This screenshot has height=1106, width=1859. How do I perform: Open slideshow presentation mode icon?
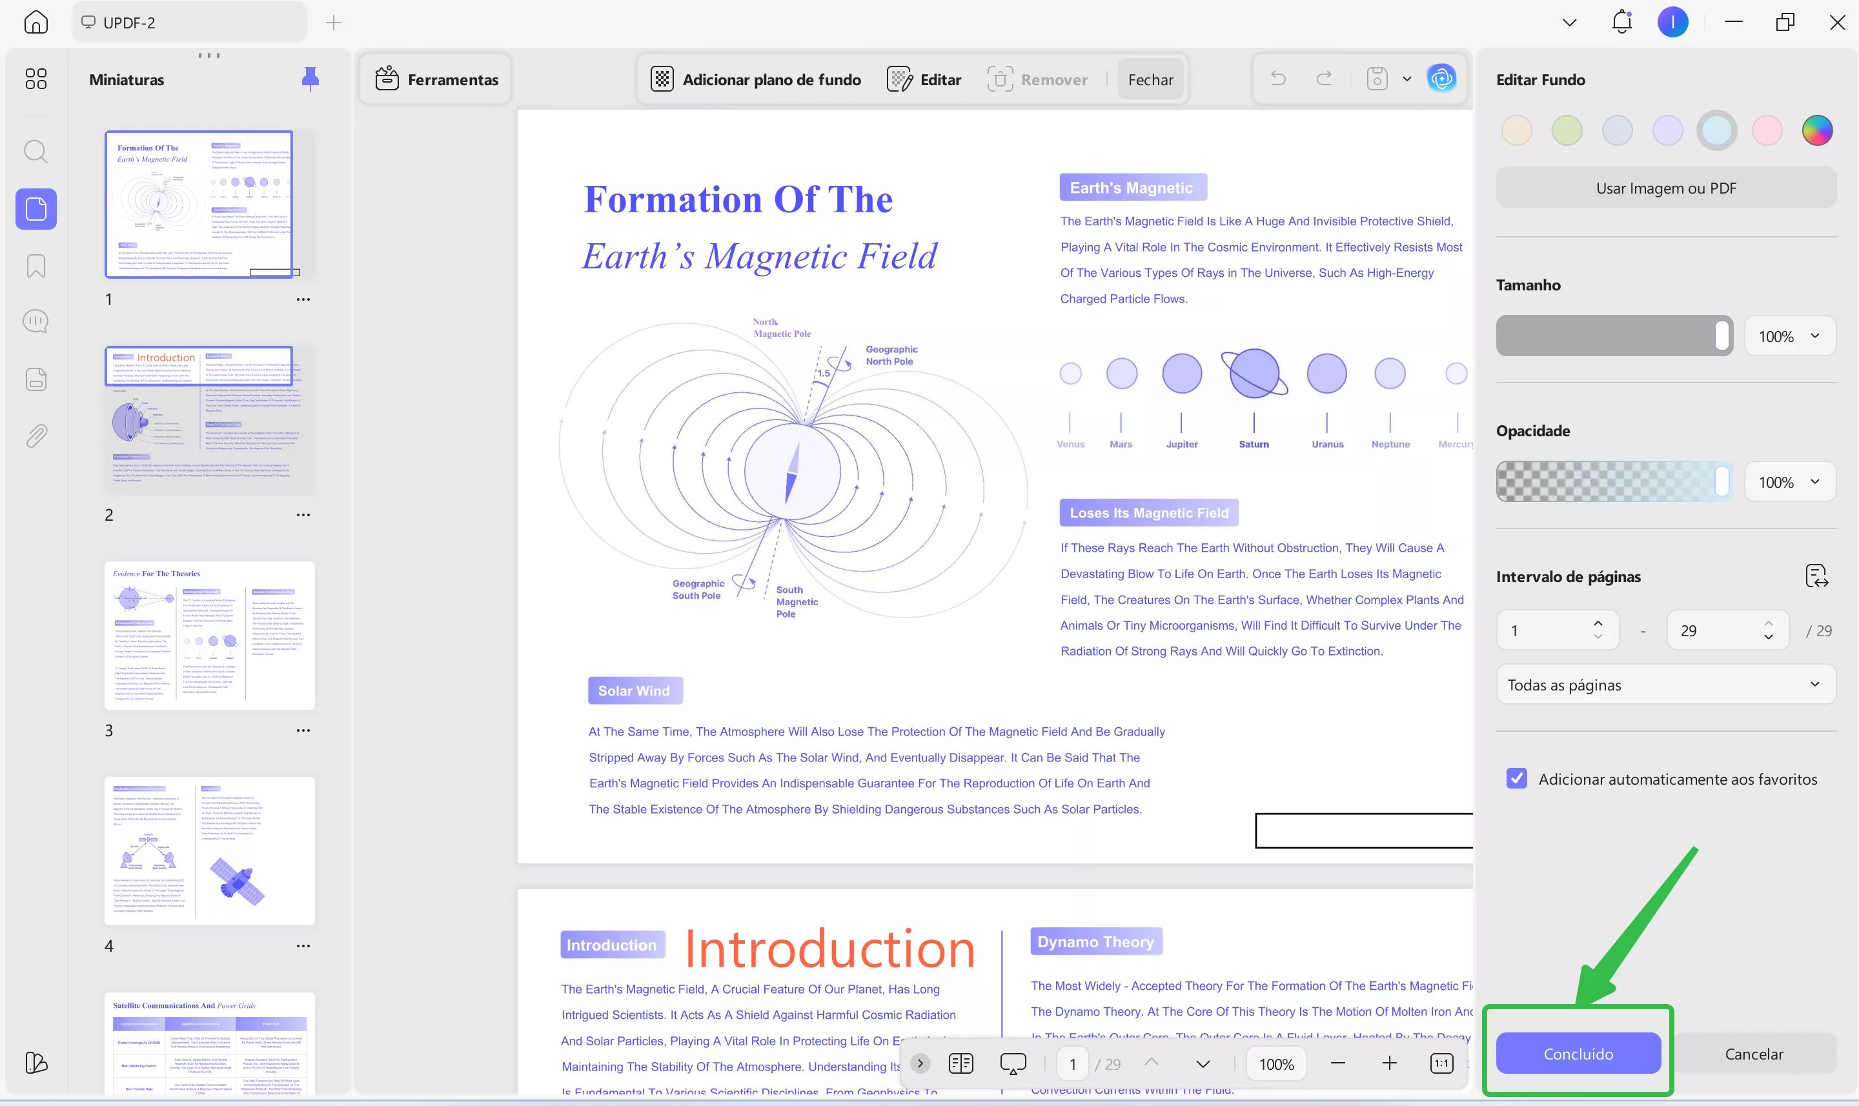coord(1012,1063)
